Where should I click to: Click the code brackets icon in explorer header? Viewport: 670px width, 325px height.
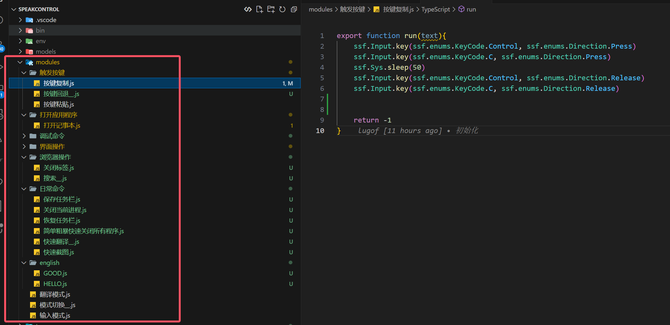point(248,9)
